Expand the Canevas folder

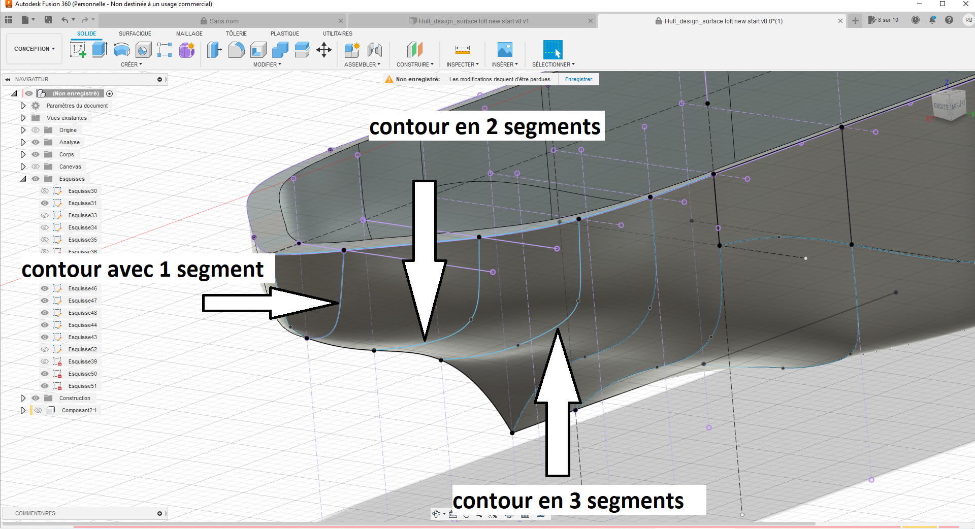coord(23,167)
